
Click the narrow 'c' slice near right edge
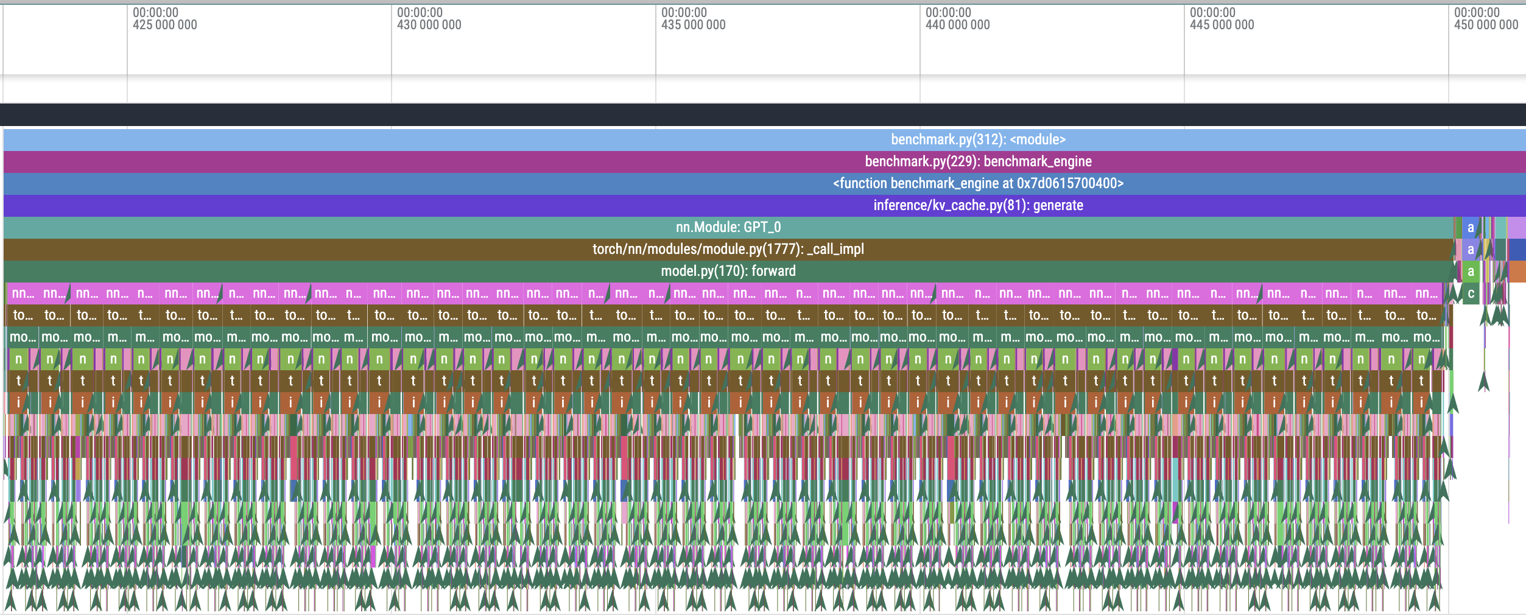click(1472, 293)
